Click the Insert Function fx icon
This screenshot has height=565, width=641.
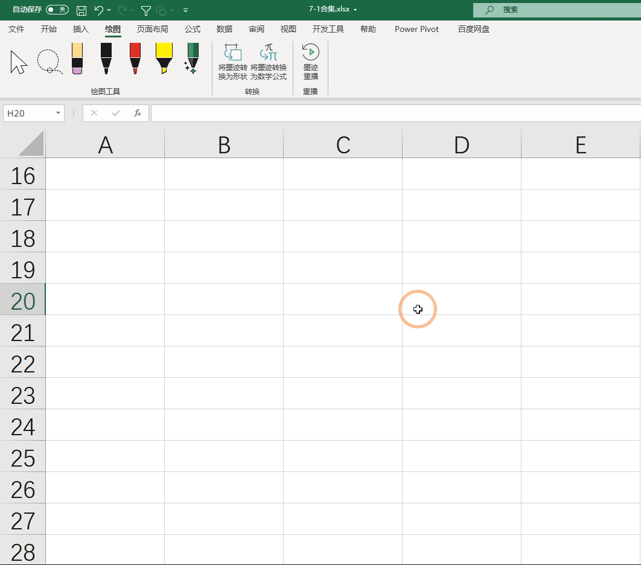tap(138, 113)
